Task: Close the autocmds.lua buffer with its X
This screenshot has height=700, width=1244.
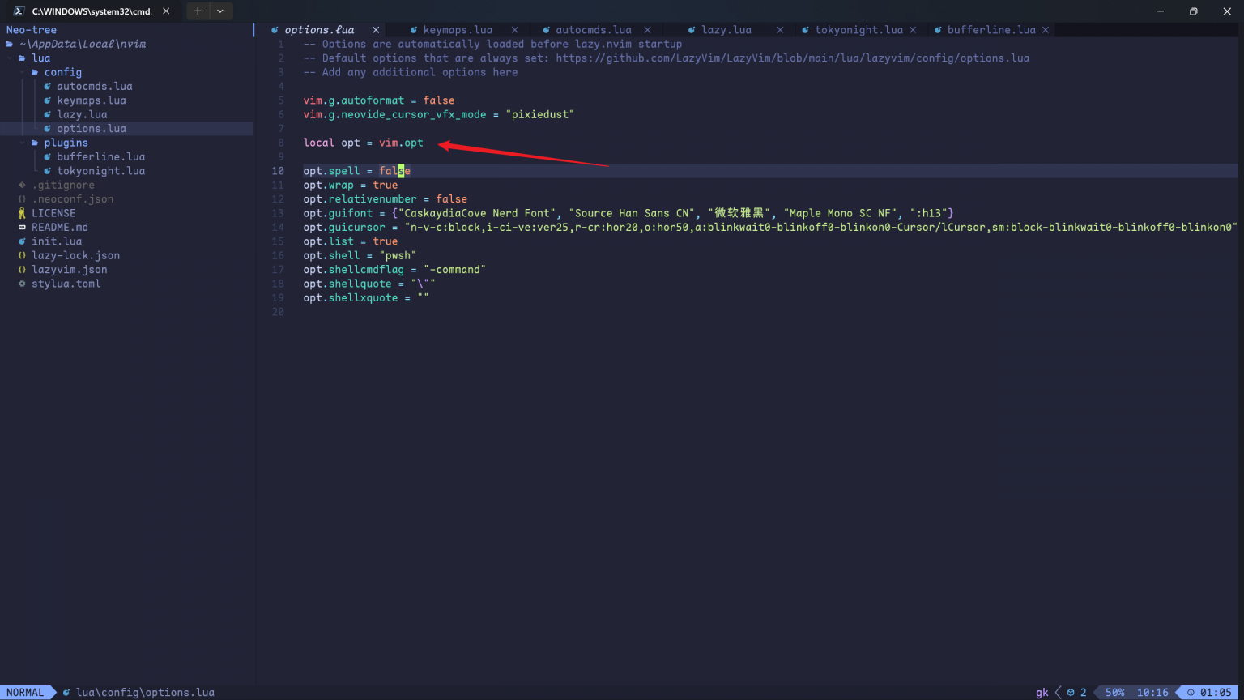Action: [x=647, y=29]
